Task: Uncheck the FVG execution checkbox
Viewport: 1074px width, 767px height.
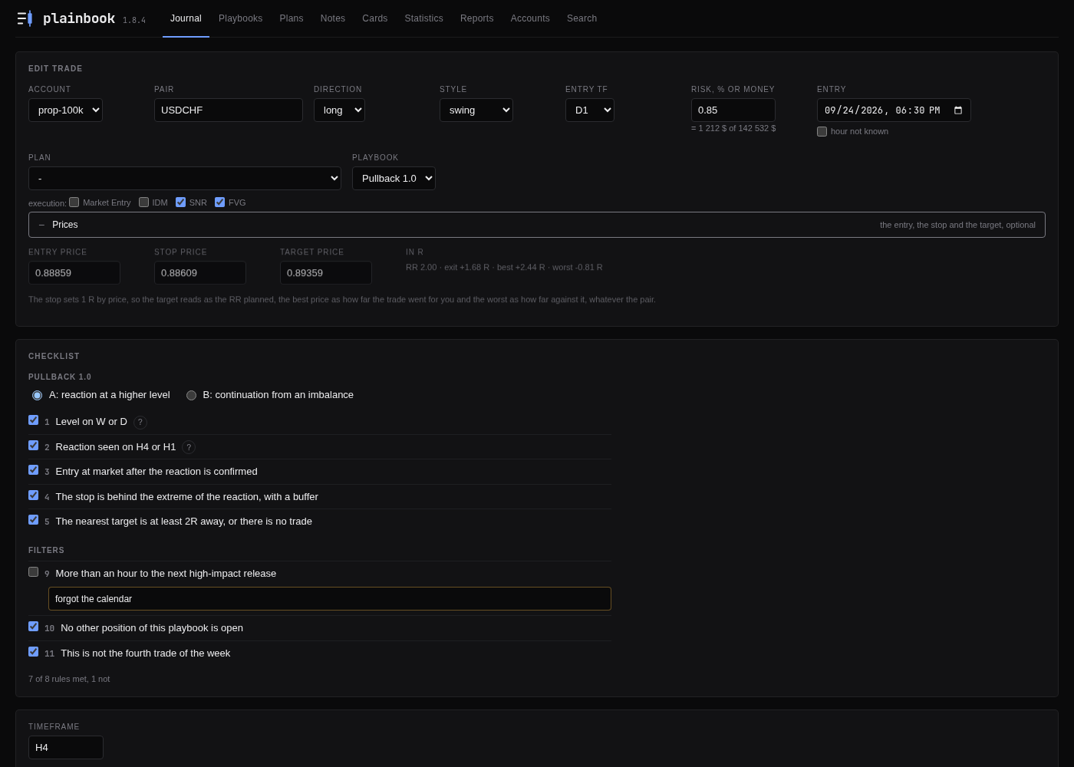Action: 219,202
